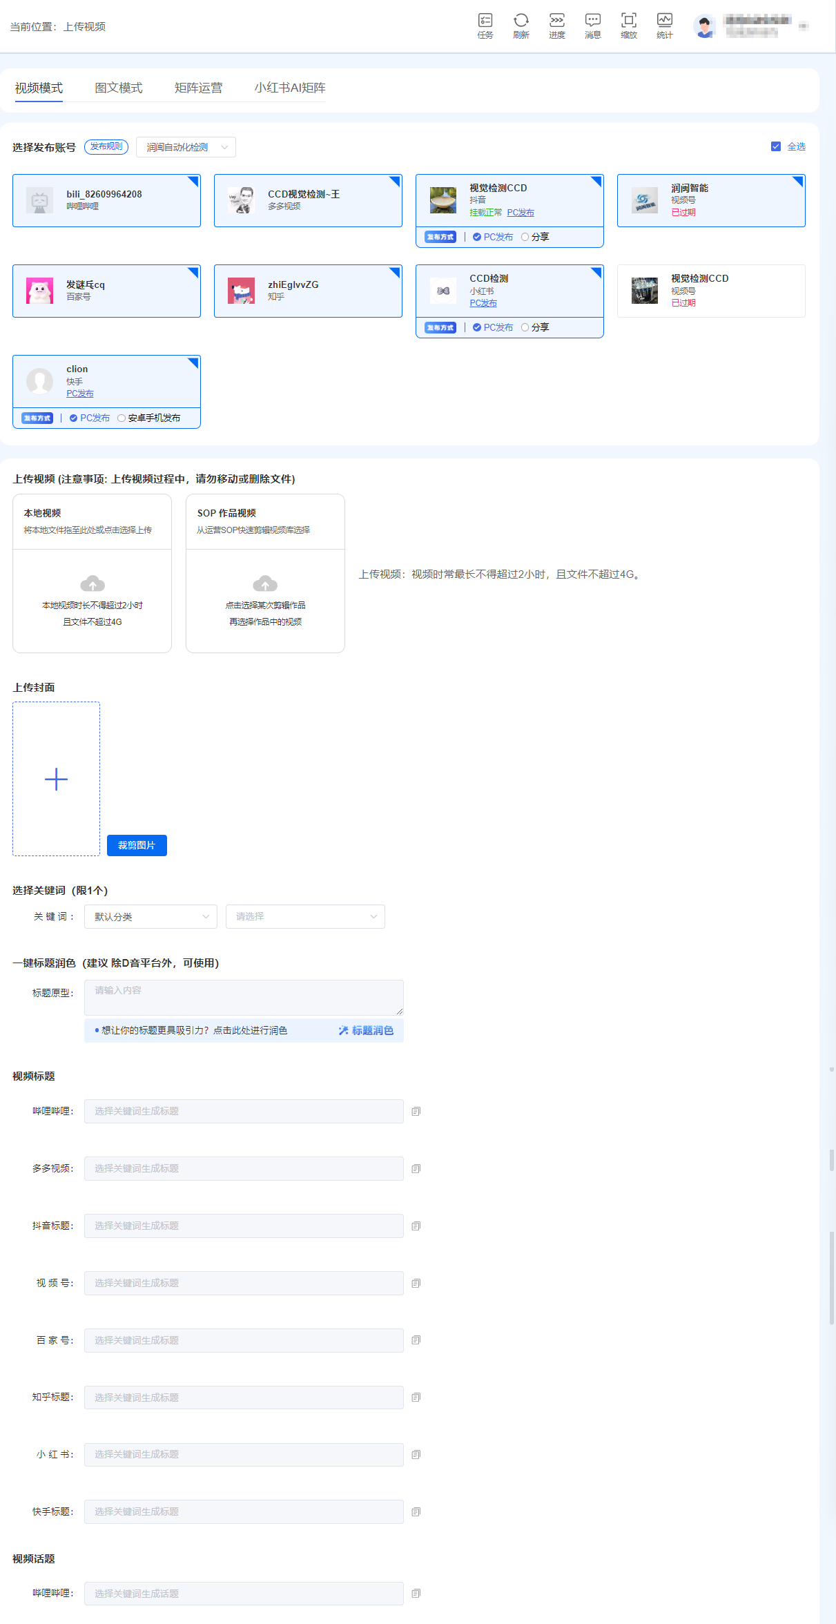Open the 任务 tasks icon

(485, 26)
